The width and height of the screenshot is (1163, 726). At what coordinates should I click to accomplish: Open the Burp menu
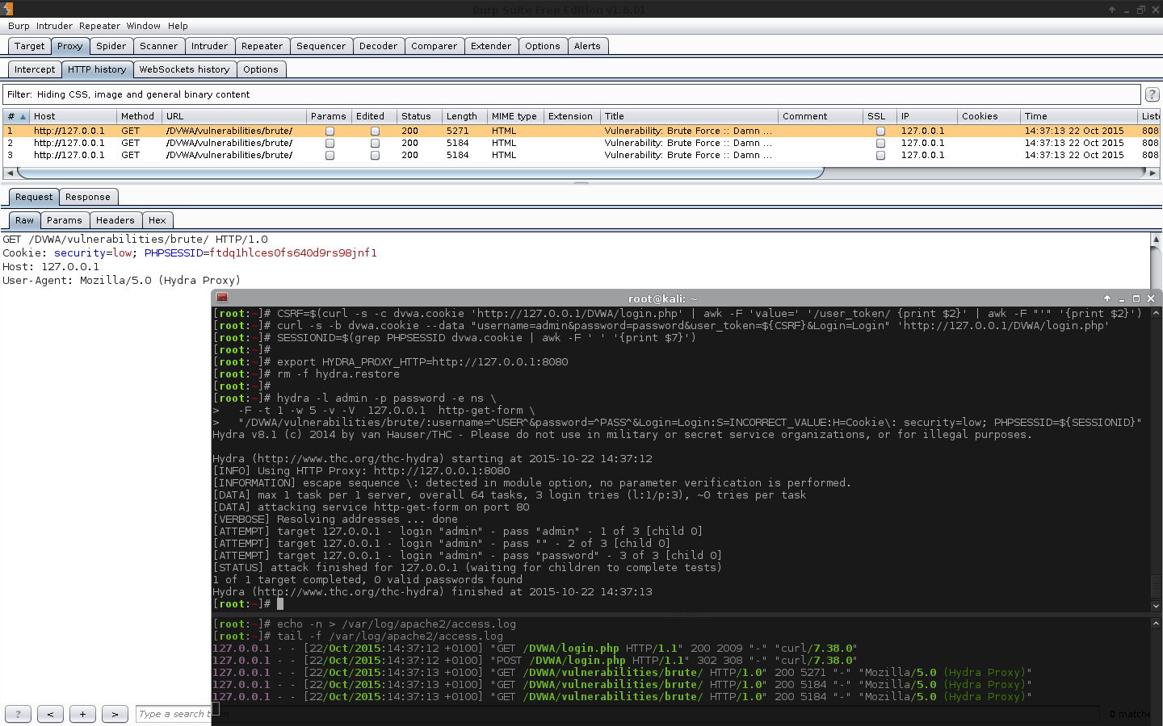click(x=19, y=26)
